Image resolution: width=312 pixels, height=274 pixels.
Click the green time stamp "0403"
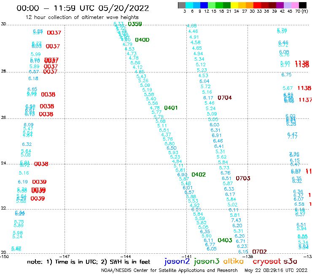[225, 240]
